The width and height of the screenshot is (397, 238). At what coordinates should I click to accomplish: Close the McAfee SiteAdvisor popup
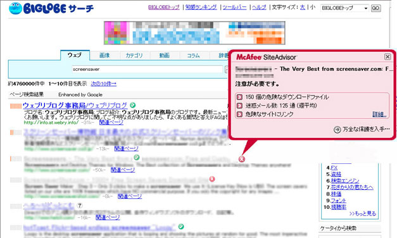[x=388, y=57]
